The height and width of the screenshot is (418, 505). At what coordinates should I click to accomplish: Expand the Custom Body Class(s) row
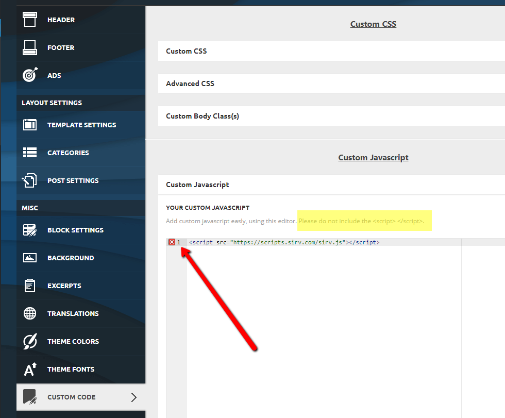[x=331, y=116]
